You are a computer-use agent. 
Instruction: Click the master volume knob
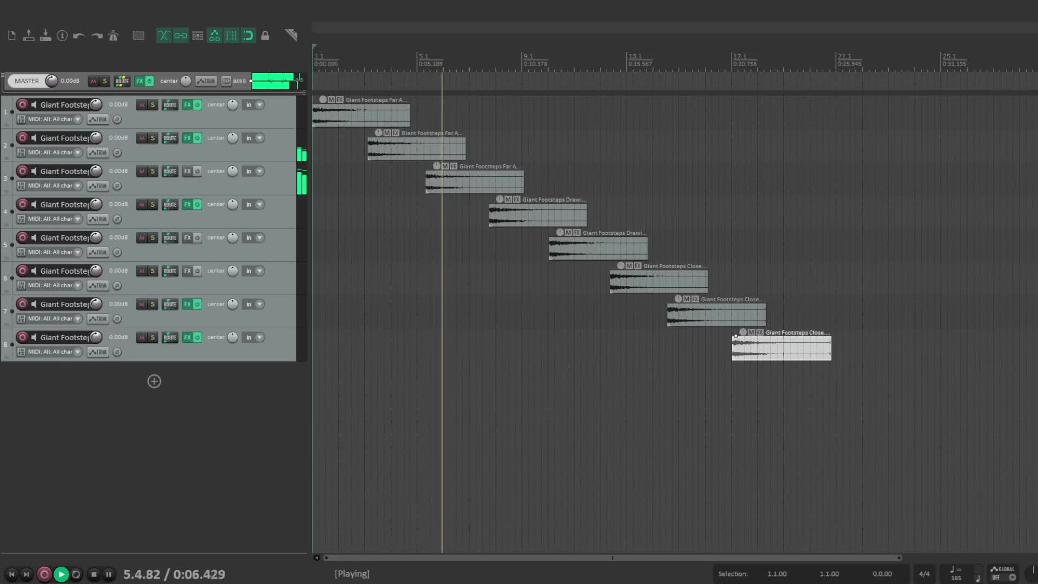click(x=51, y=81)
